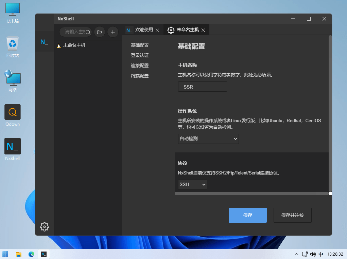
Task: Click the horizontal scrollbar in settings panel
Action: [x=251, y=193]
